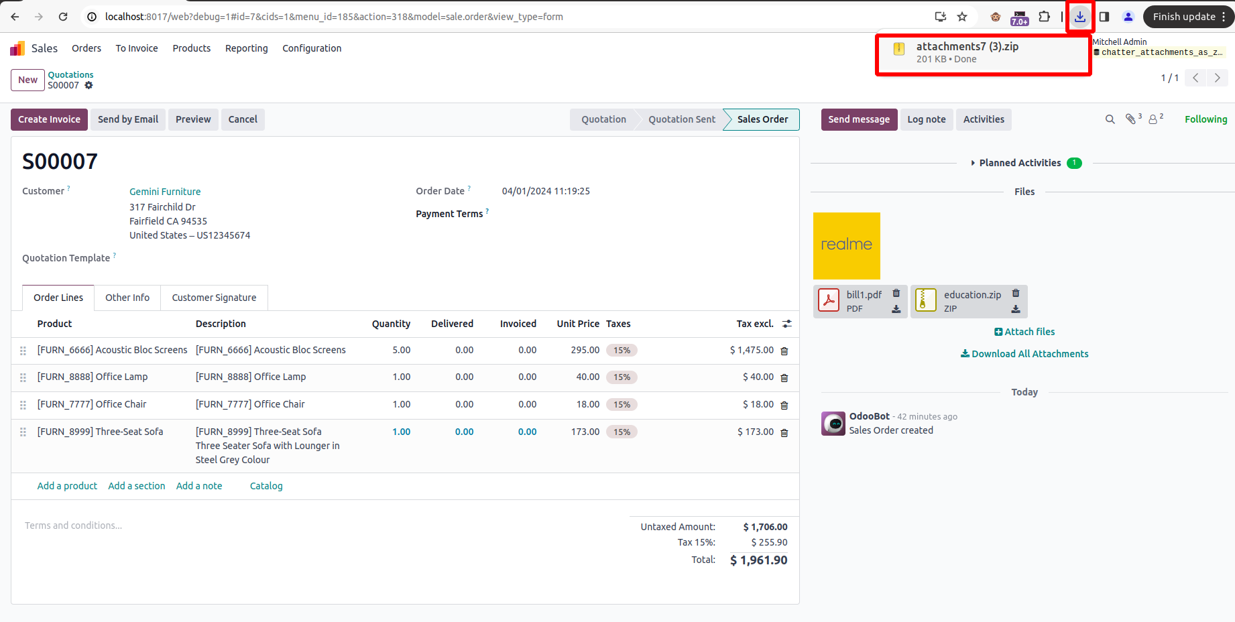Download the education.zip file
The image size is (1235, 622).
1015,309
